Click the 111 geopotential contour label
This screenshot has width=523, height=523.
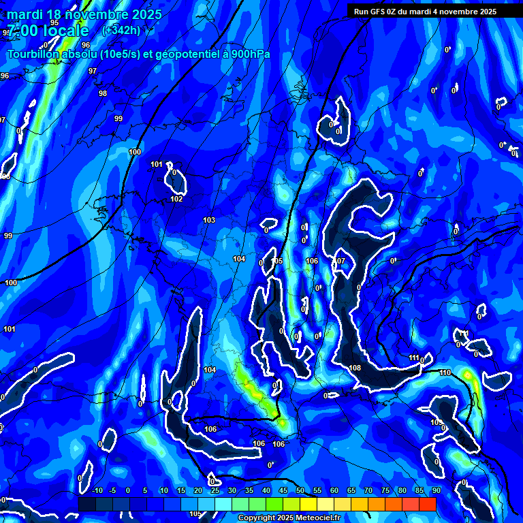414,358
